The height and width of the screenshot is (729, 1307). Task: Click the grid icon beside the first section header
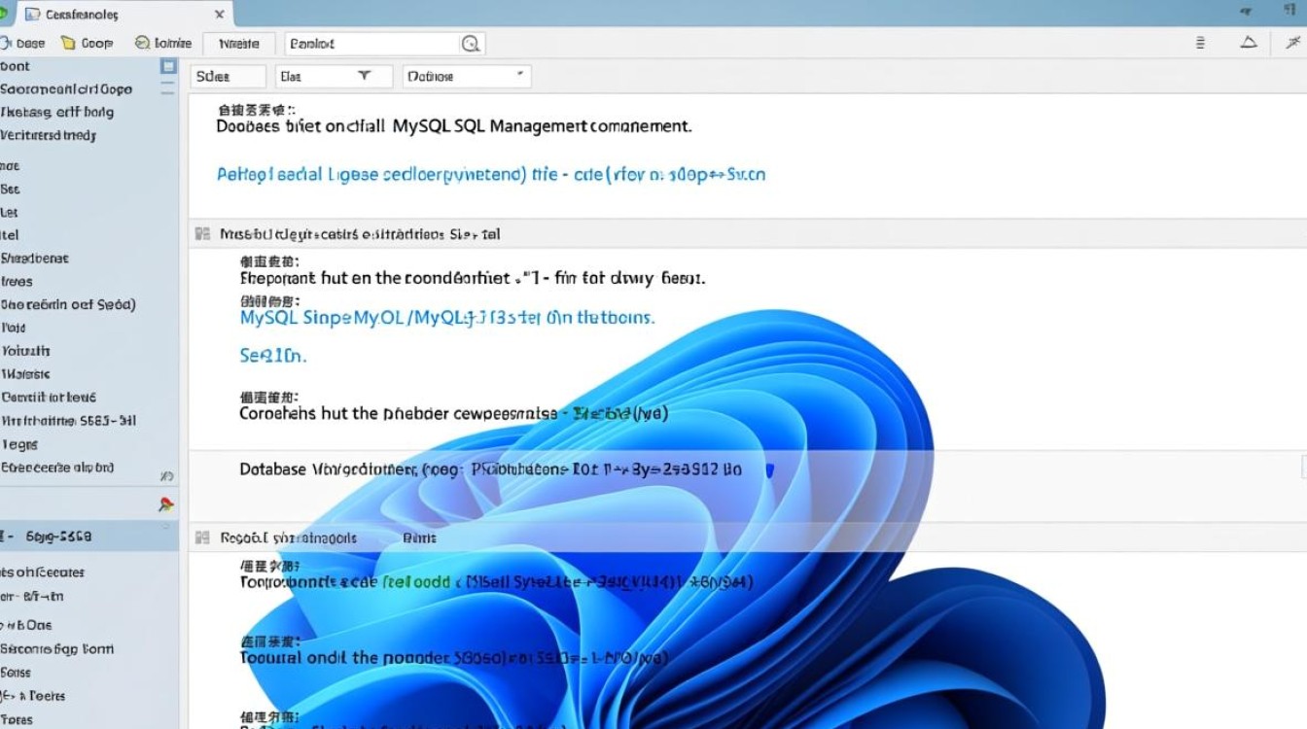click(x=202, y=233)
